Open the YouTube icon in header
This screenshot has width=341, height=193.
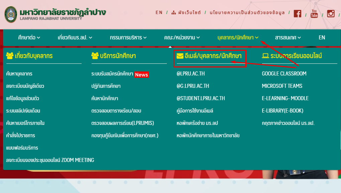tap(314, 14)
